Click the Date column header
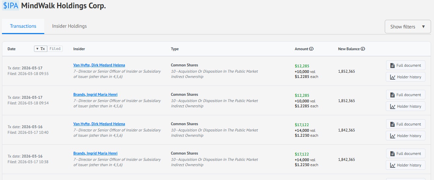 pos(12,49)
